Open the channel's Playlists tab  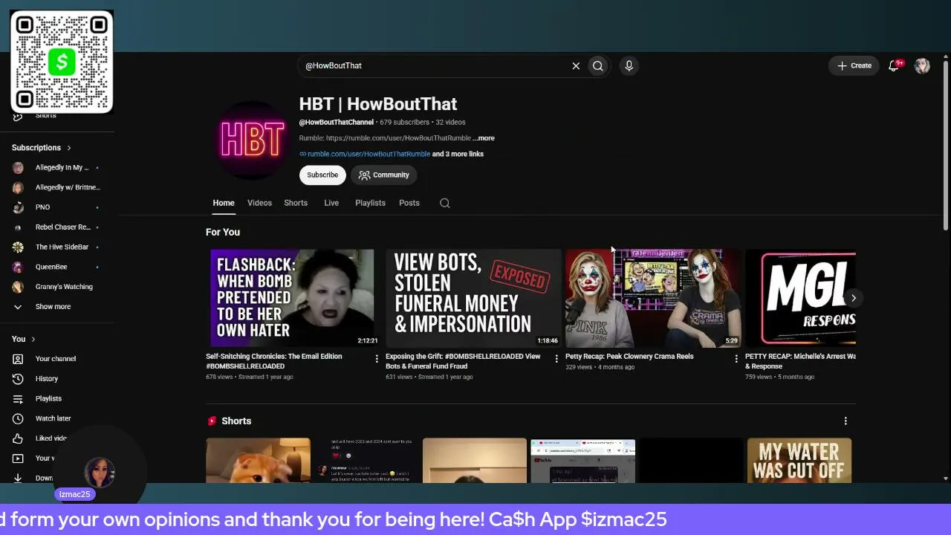tap(370, 203)
